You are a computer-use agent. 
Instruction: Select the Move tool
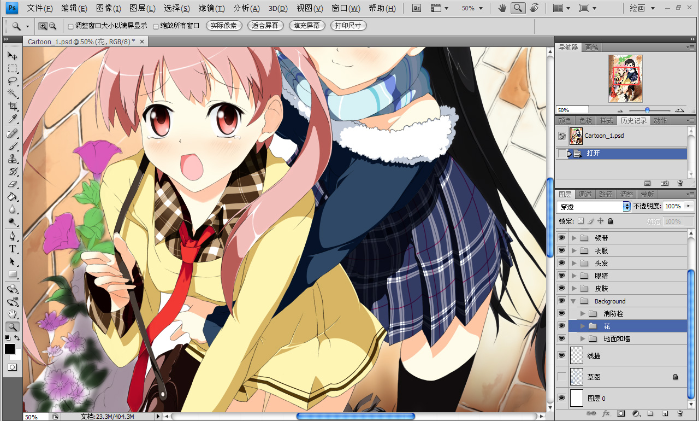pyautogui.click(x=12, y=56)
